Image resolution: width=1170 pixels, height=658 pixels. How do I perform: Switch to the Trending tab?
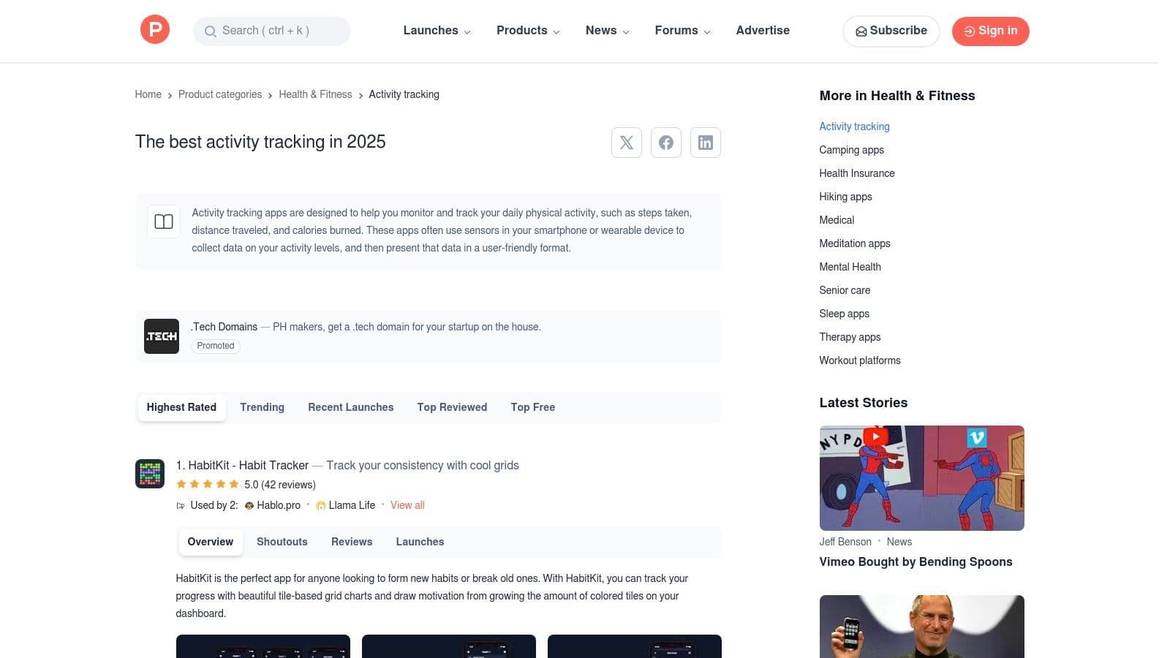(x=262, y=407)
